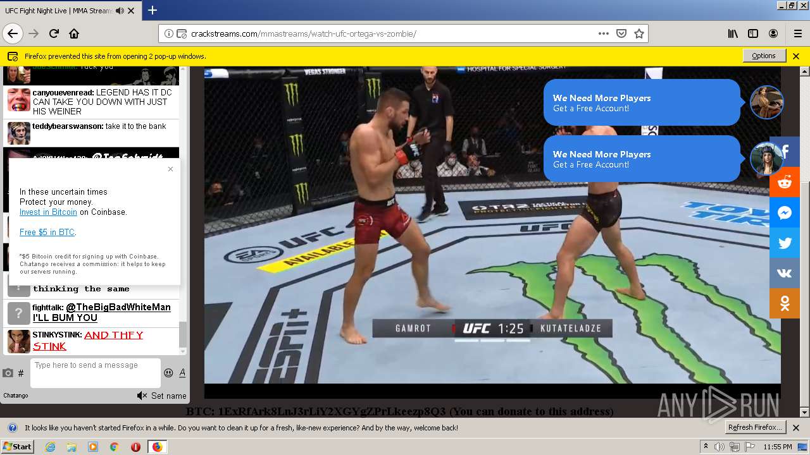810x455 pixels.
Task: Open the emoji smiley picker
Action: (x=168, y=373)
